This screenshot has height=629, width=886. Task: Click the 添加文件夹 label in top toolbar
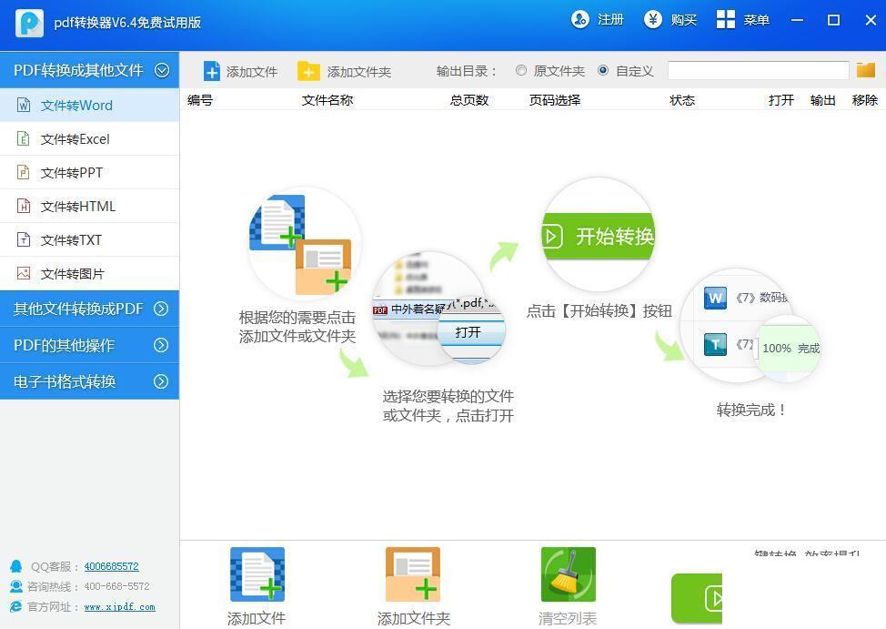pos(358,72)
